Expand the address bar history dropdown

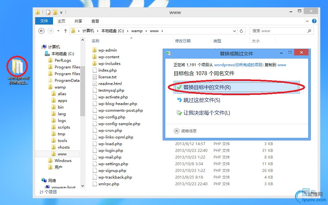(234, 31)
